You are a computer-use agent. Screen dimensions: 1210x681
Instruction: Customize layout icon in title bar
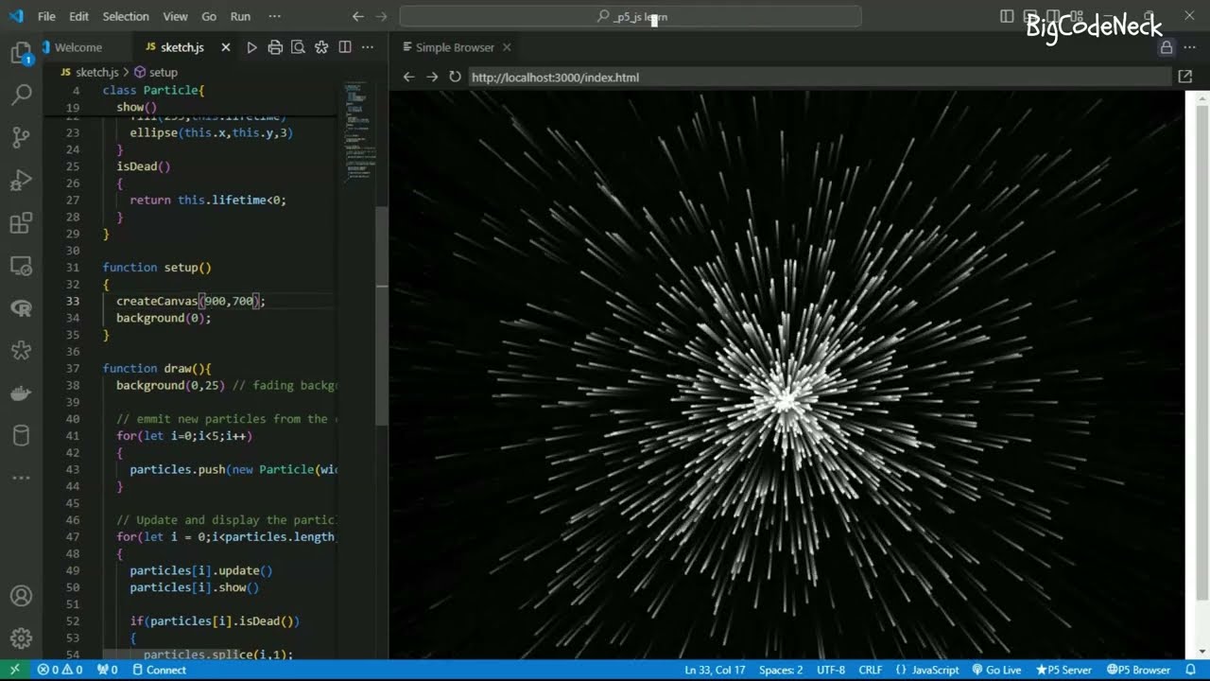pyautogui.click(x=1076, y=16)
